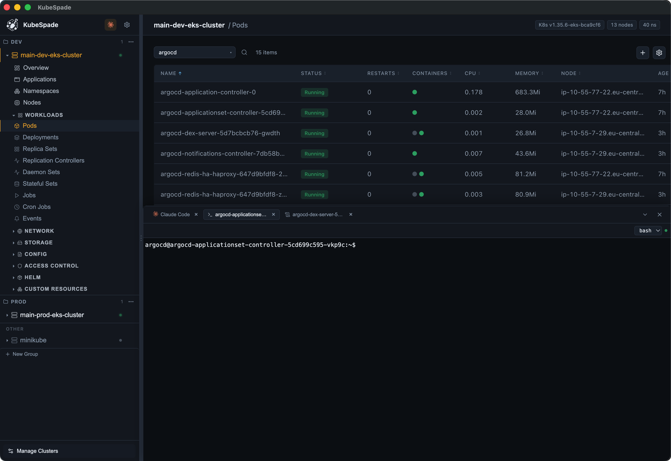Click memory value 683.3Mi
The height and width of the screenshot is (461, 671).
tap(527, 92)
